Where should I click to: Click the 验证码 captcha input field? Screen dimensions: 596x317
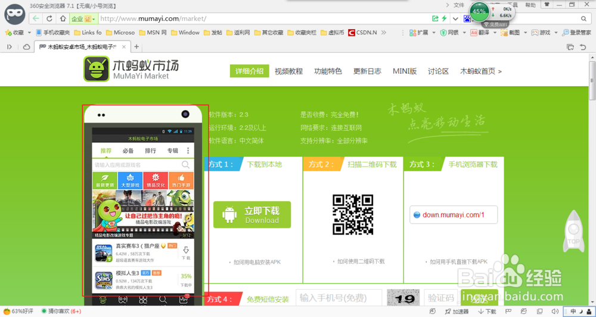pos(440,297)
